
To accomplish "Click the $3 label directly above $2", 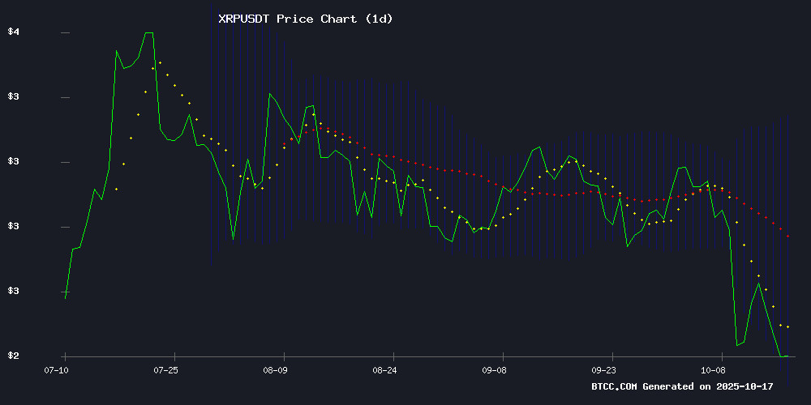I will point(12,292).
